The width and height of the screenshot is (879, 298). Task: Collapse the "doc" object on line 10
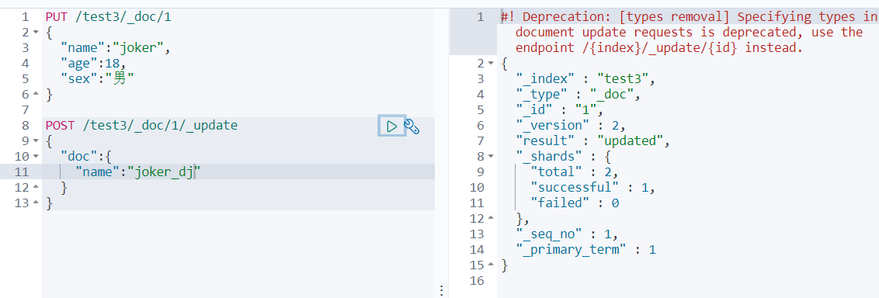36,157
